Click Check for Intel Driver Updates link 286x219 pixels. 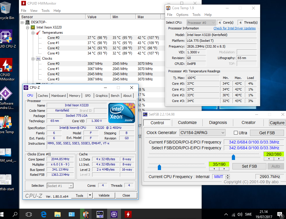[234, 28]
